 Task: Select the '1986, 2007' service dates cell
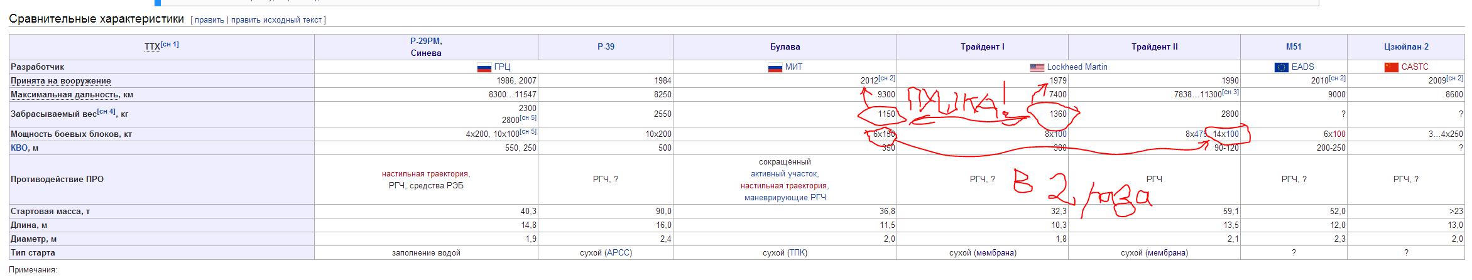point(516,81)
